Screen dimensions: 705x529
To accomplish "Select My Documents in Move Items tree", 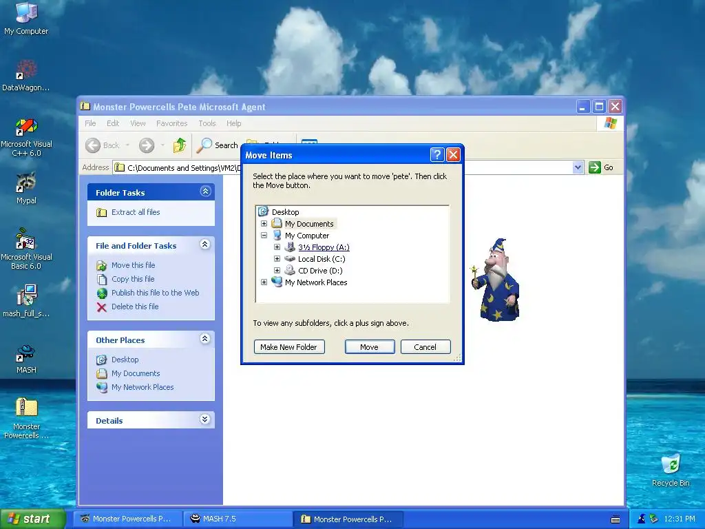I will click(x=309, y=224).
